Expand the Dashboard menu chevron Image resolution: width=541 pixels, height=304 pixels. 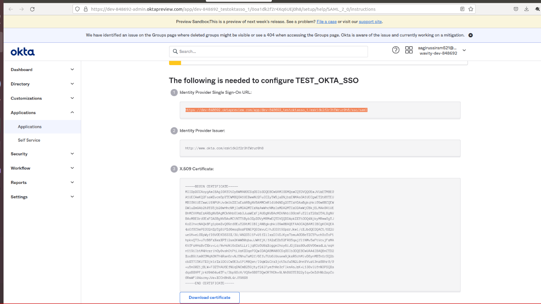tap(72, 69)
